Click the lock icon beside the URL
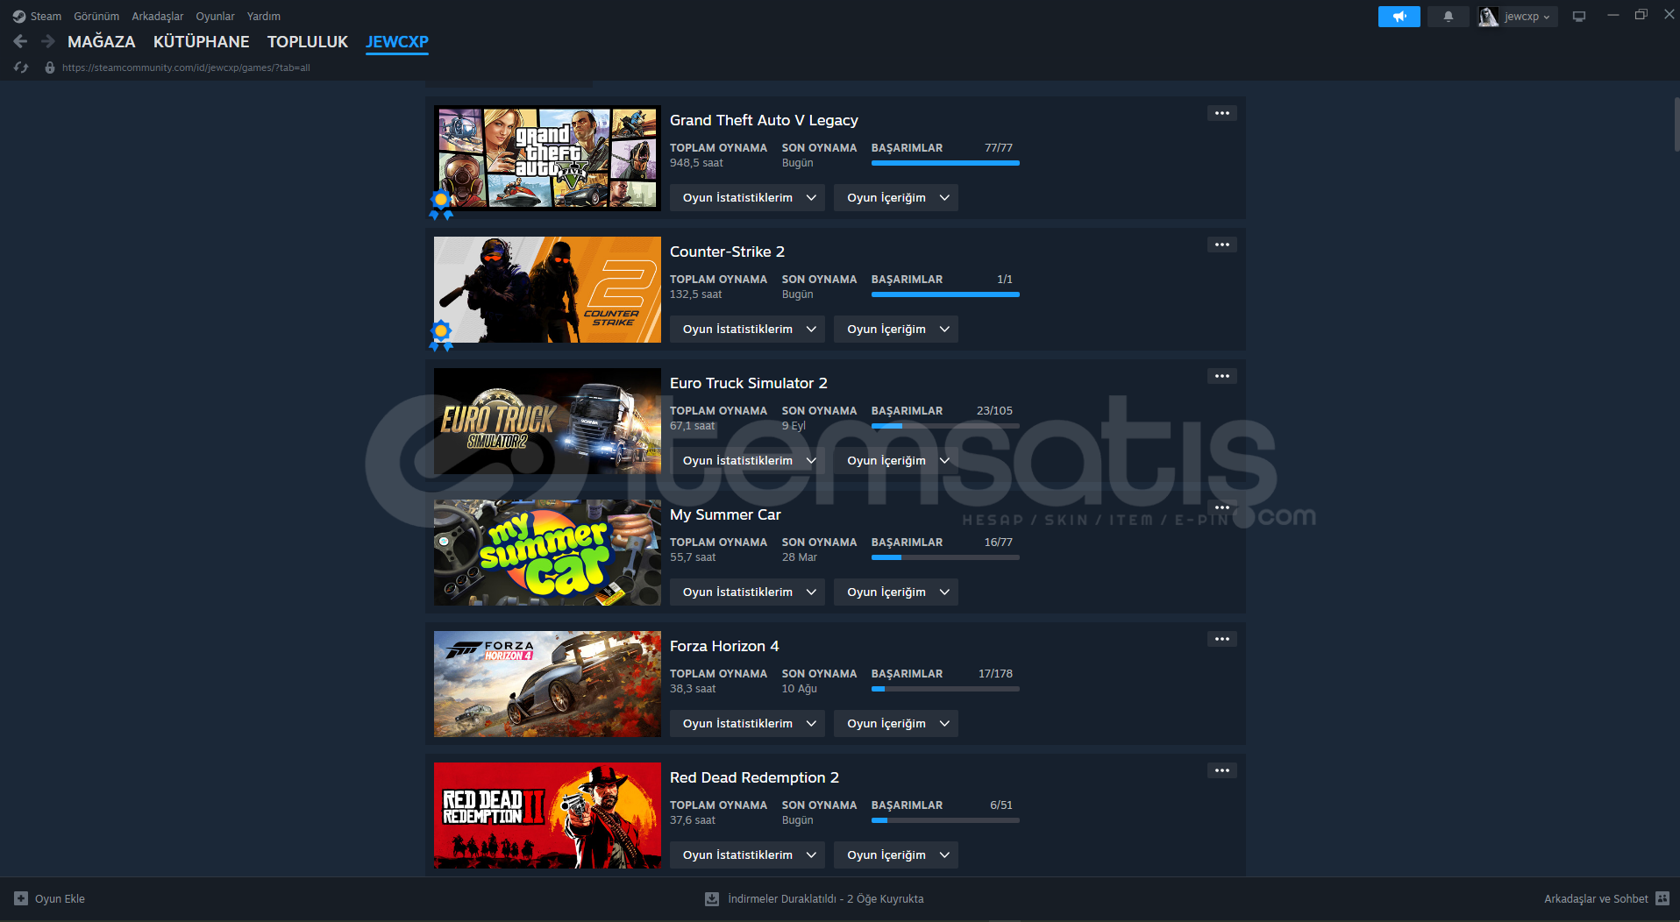Viewport: 1680px width, 922px height. coord(50,67)
